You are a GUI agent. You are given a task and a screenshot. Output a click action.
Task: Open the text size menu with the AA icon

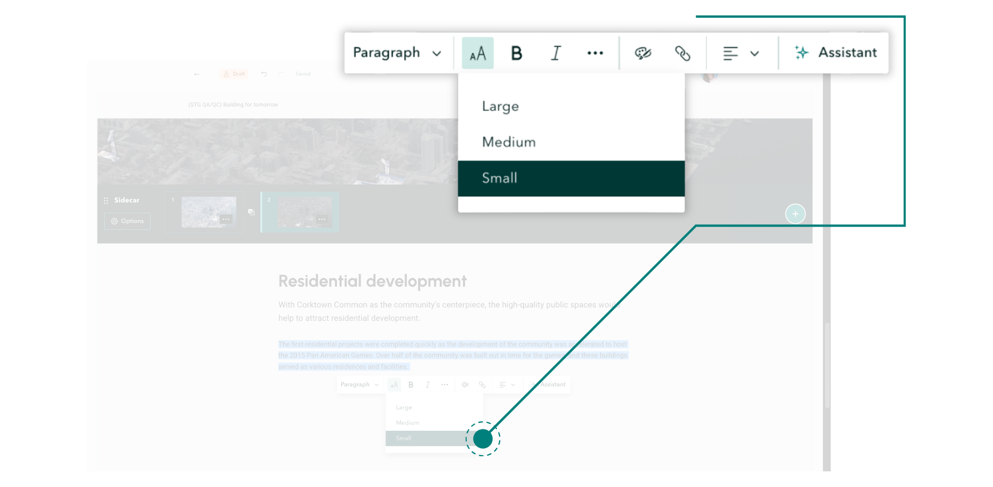477,53
